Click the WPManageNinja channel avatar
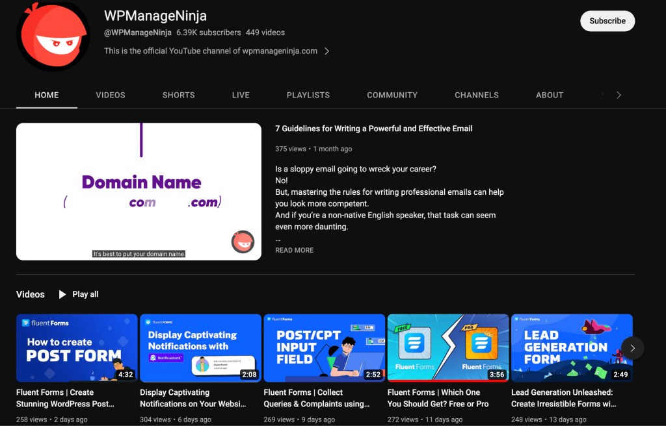This screenshot has height=426, width=666. pyautogui.click(x=53, y=36)
